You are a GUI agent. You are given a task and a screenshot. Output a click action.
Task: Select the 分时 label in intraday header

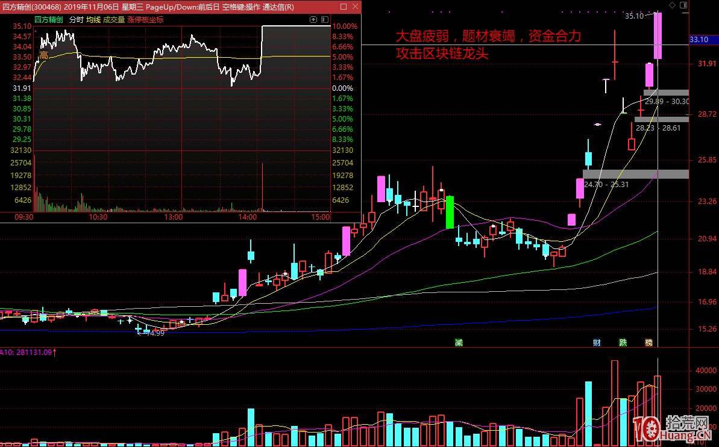pyautogui.click(x=76, y=20)
